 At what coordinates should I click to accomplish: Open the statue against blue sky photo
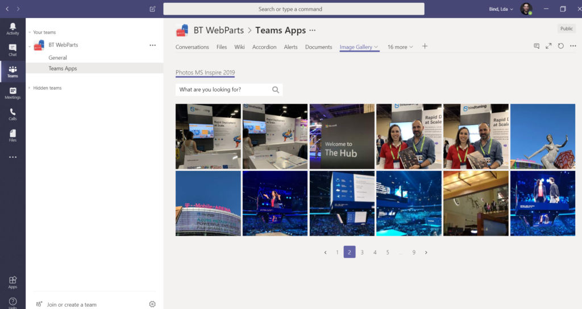point(543,136)
